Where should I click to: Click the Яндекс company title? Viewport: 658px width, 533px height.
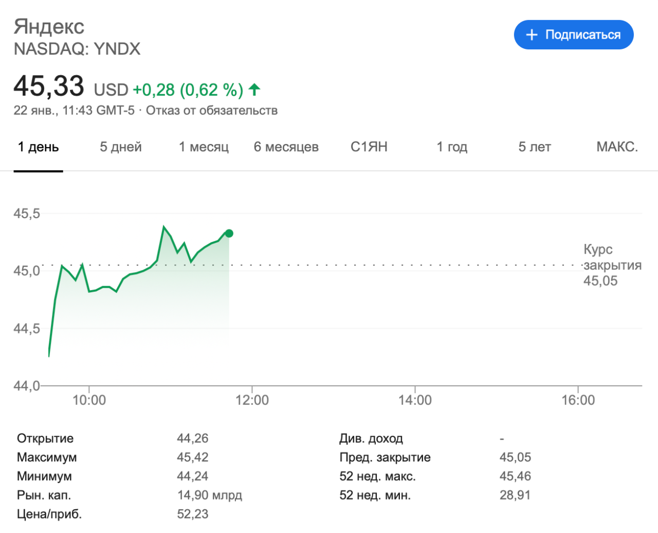tap(49, 27)
